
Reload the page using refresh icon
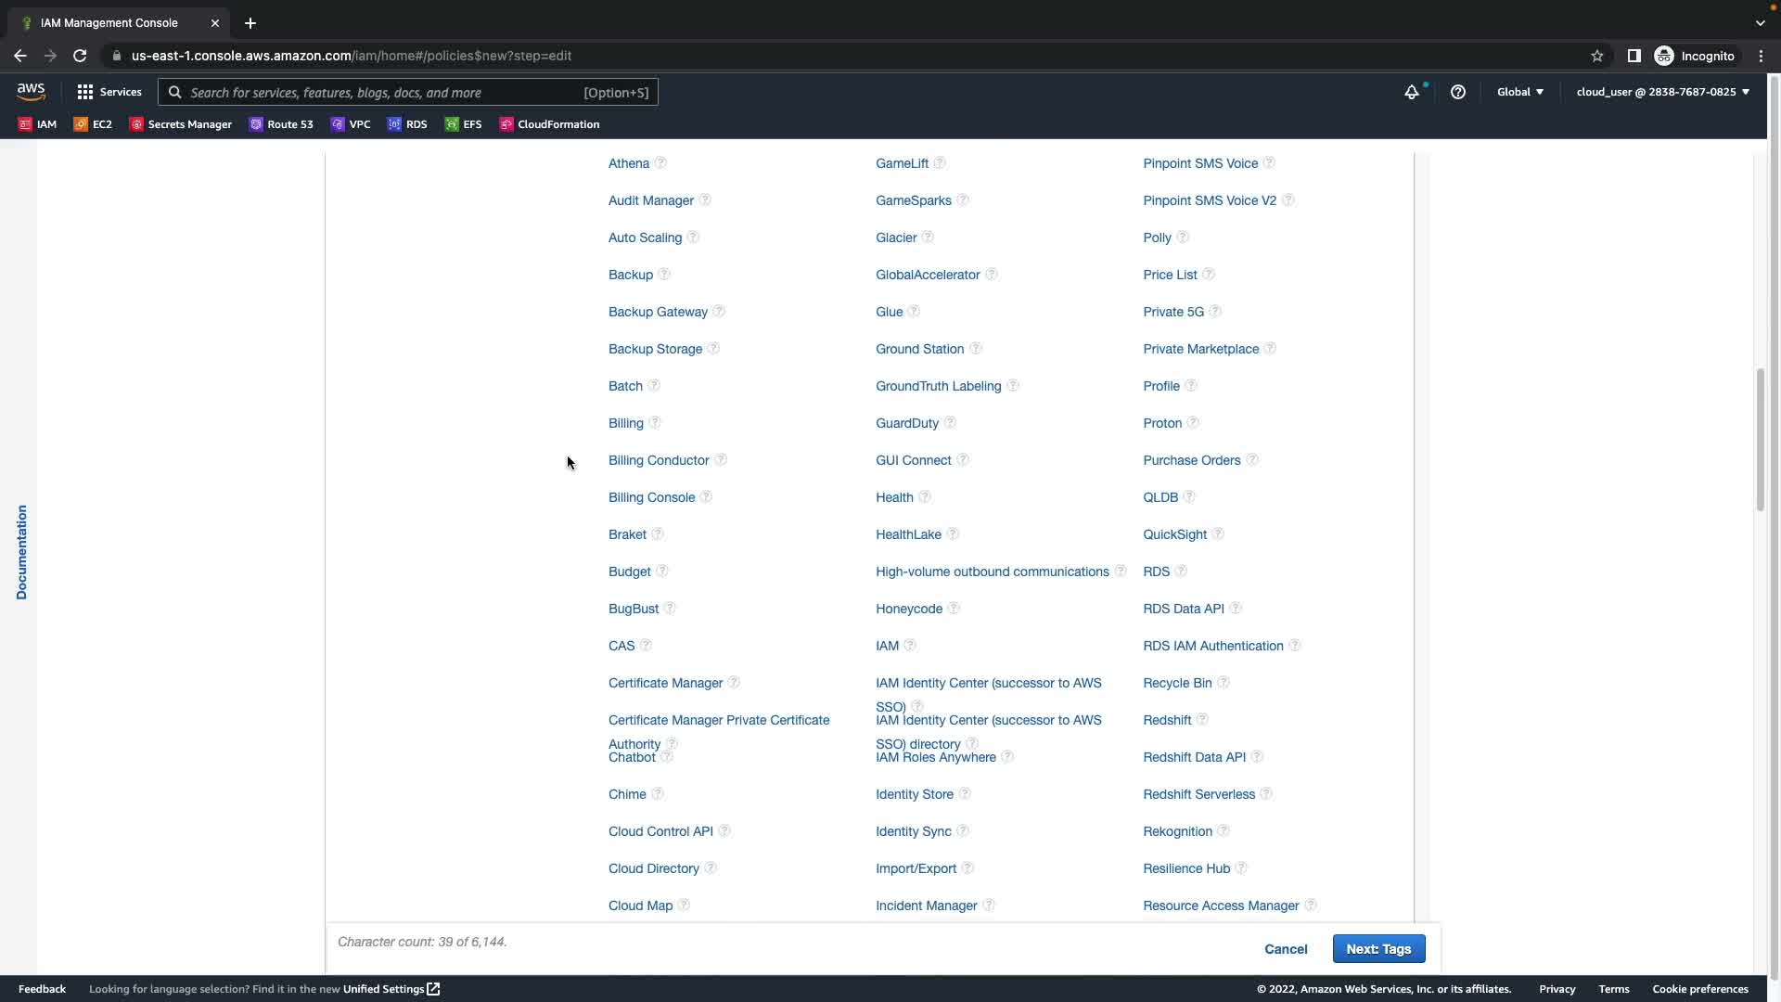tap(80, 56)
